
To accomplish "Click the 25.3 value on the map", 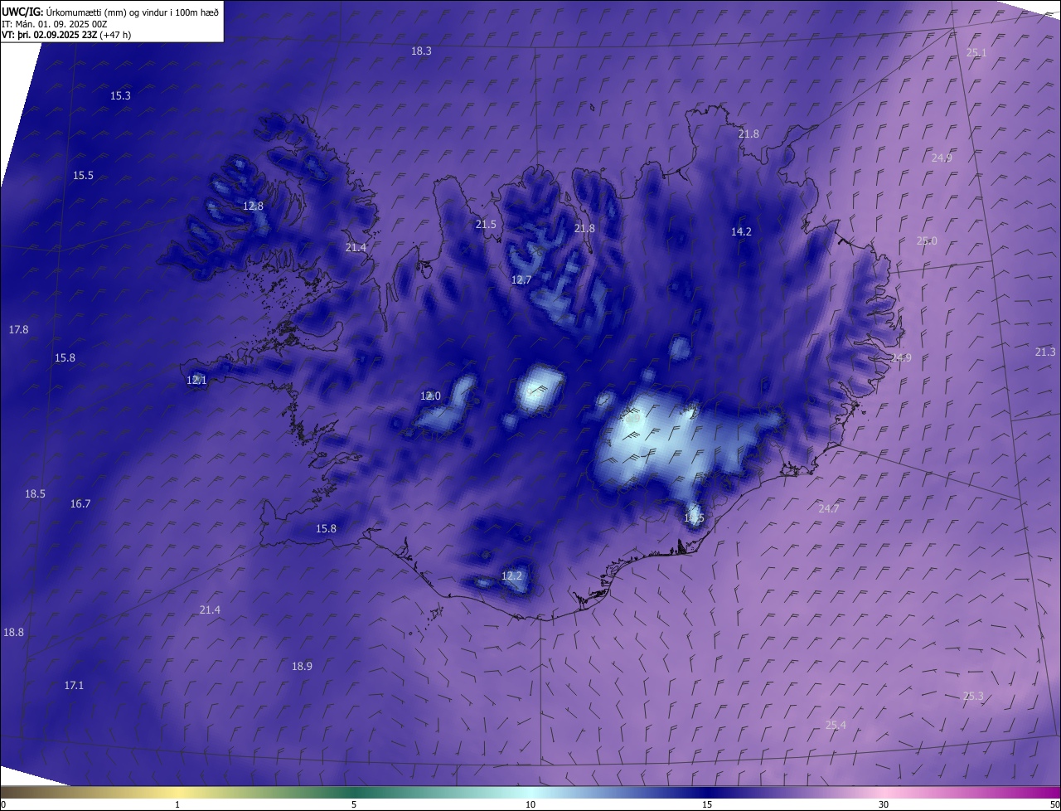I will click(973, 696).
